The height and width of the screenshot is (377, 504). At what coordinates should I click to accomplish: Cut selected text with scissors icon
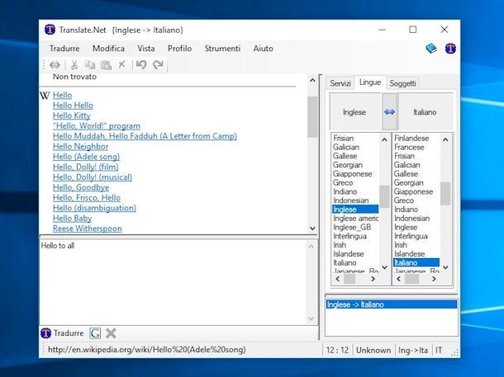pyautogui.click(x=74, y=65)
